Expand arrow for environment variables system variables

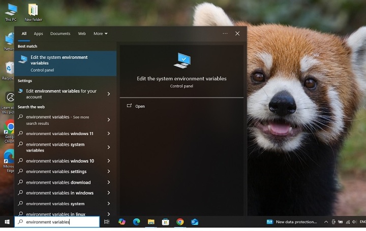point(109,147)
